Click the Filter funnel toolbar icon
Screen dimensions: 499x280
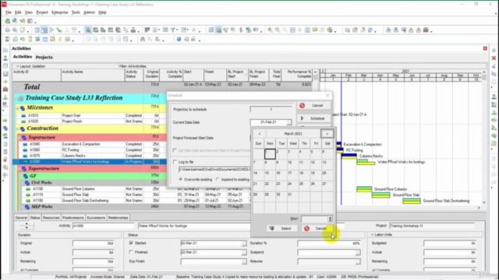(x=173, y=30)
